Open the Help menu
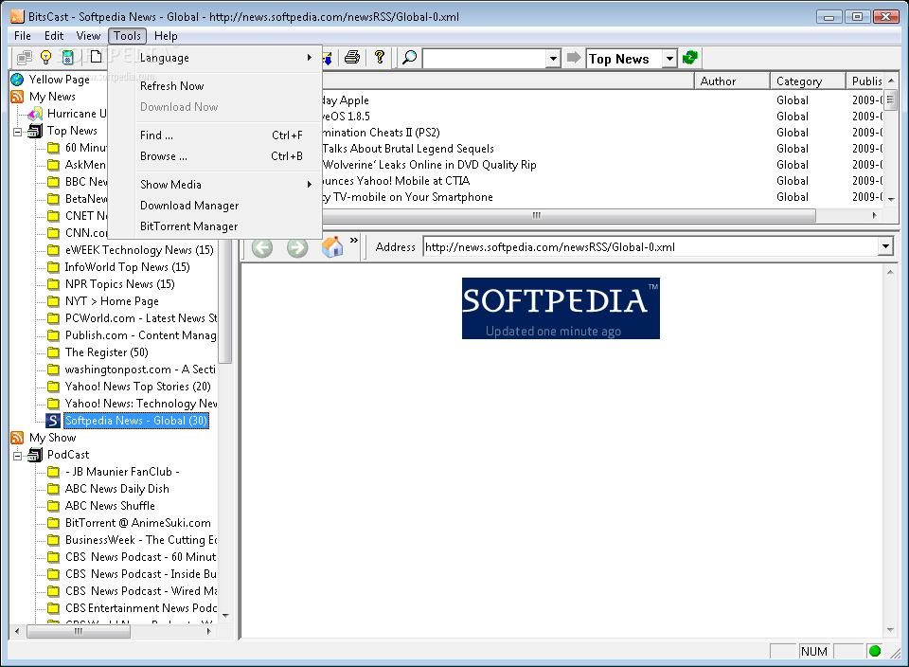Viewport: 909px width, 667px height. (x=166, y=36)
